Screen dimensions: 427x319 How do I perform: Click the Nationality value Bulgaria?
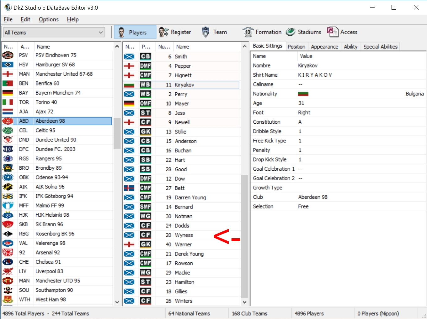pyautogui.click(x=414, y=94)
